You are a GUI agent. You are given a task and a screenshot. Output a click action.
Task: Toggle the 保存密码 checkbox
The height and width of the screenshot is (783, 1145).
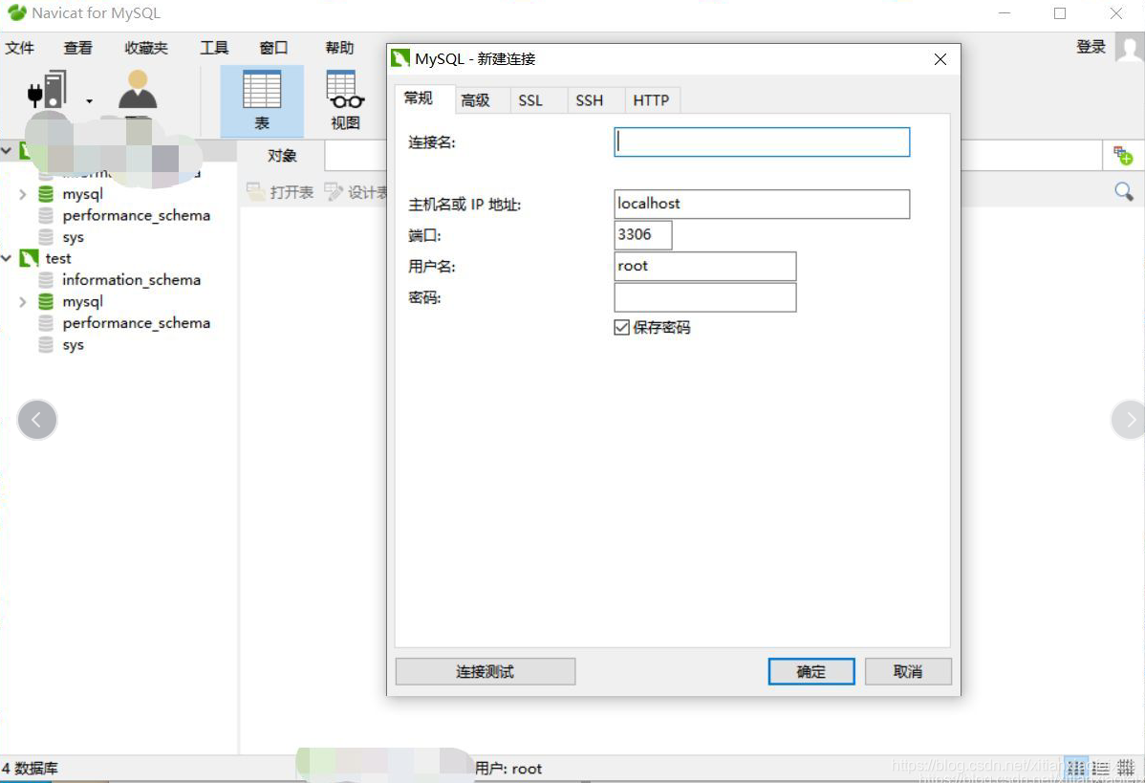point(622,327)
